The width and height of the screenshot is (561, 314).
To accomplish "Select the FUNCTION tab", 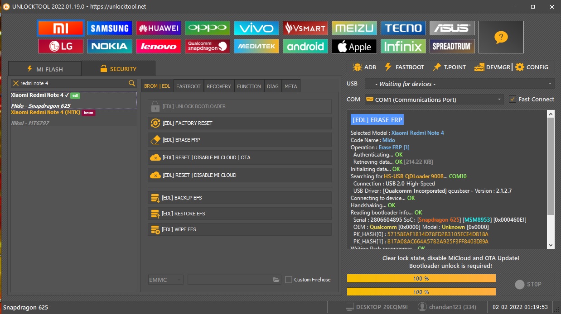I will tap(249, 86).
